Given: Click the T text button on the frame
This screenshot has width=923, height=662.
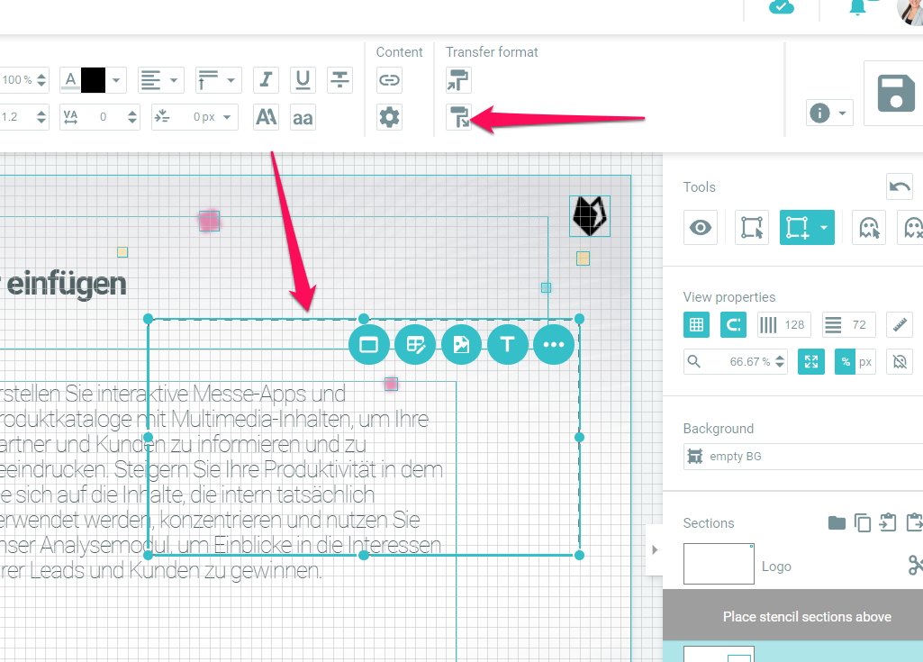Looking at the screenshot, I should tap(508, 344).
